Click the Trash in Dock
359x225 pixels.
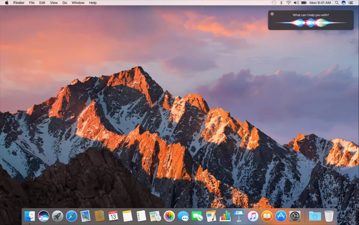[x=329, y=216]
